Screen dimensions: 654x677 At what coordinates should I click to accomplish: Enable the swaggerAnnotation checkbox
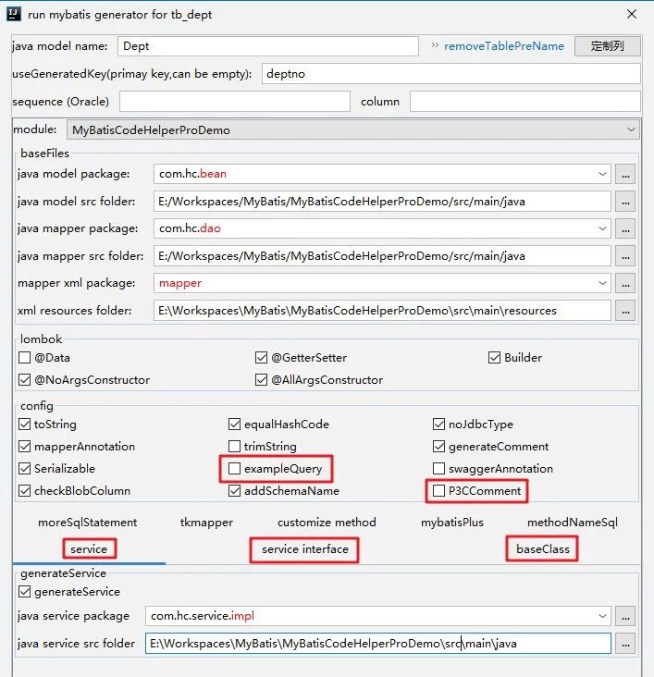tap(438, 469)
